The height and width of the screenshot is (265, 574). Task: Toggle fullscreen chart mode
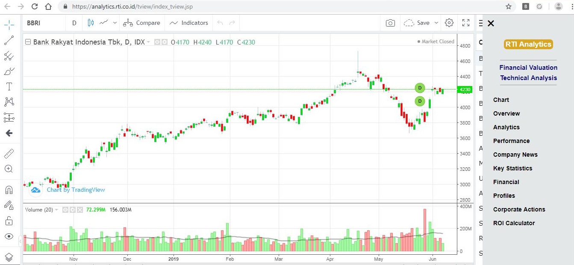click(466, 23)
